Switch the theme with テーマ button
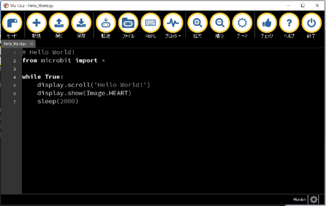326x206 pixels. tap(242, 23)
